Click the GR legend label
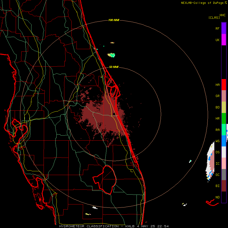Image resolution: width=228 pixels, height=228 pixels. point(217,96)
